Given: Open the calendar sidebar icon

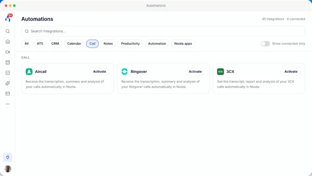Looking at the screenshot, I should pyautogui.click(x=8, y=62).
